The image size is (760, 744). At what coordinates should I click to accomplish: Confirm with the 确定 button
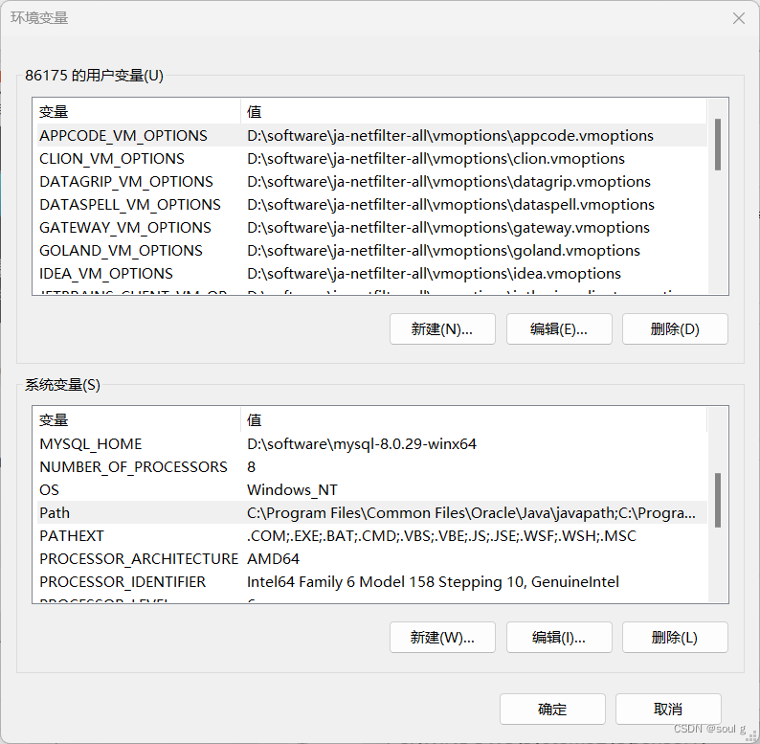click(x=552, y=710)
